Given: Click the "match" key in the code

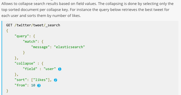Looking at the screenshot, I should pos(30,42).
